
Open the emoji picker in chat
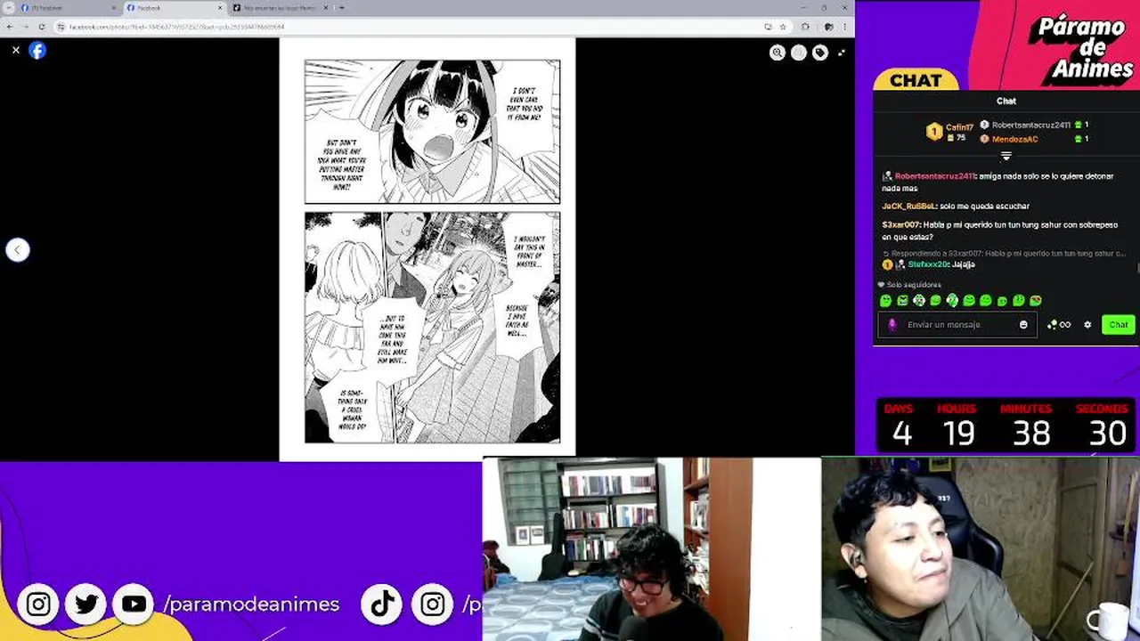click(1023, 325)
